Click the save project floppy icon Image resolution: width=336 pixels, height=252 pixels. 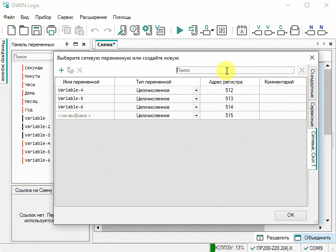coord(36,30)
